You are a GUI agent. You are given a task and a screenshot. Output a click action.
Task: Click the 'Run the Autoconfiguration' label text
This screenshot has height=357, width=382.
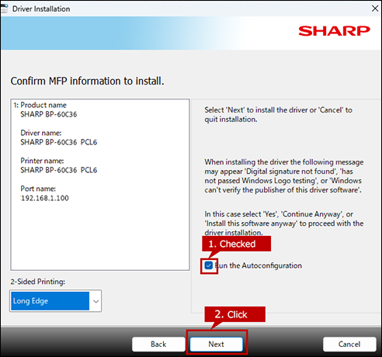tap(259, 265)
